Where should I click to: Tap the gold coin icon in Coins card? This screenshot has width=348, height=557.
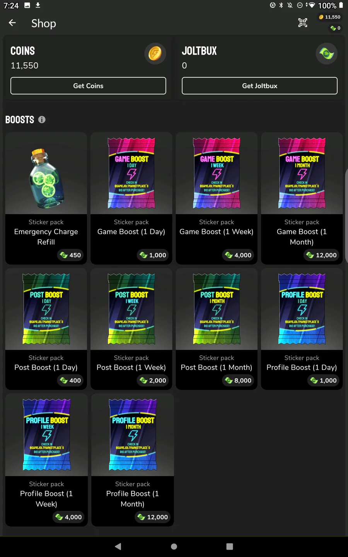pos(155,53)
